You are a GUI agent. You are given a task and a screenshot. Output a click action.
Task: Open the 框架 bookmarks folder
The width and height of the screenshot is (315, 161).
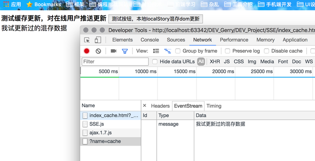[x=75, y=4]
